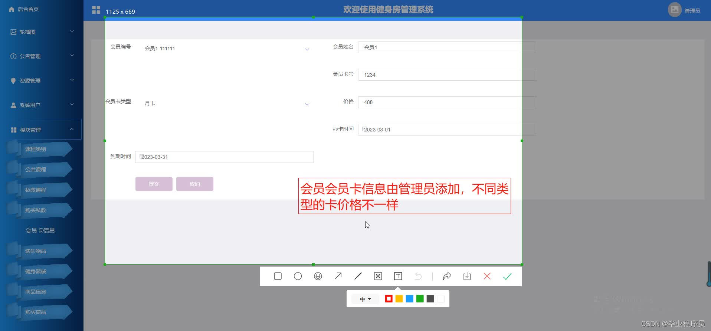Click the 资源管理 bulb icon
This screenshot has width=711, height=331.
coord(13,81)
